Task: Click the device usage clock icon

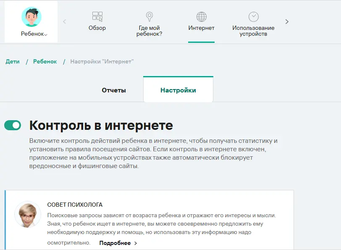Action: click(x=254, y=17)
